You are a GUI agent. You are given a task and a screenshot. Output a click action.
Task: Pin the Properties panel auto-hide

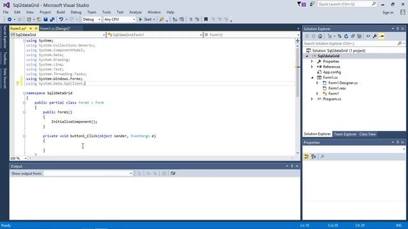[398, 142]
